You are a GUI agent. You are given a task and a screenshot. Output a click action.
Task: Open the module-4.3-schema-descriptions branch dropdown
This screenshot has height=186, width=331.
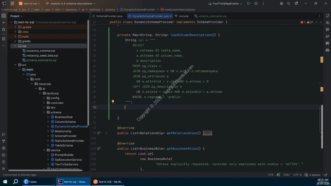tap(71, 4)
